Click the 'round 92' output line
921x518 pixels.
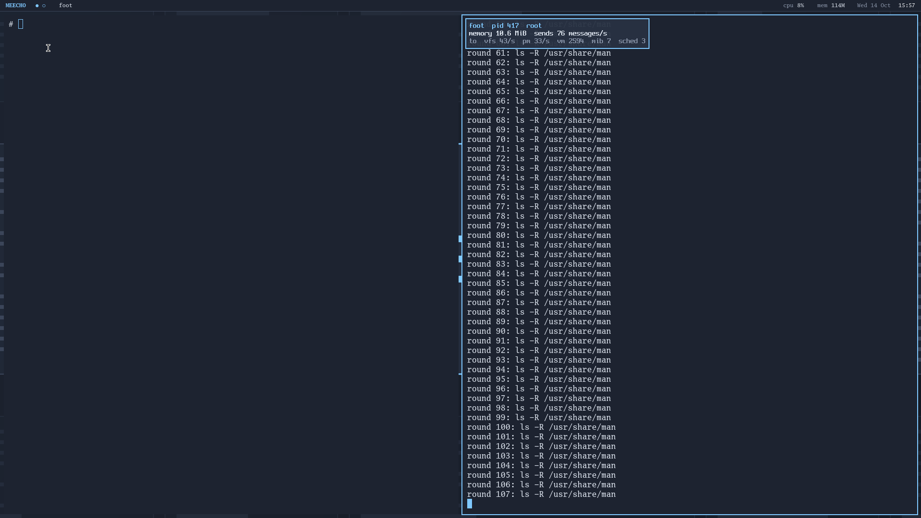tap(539, 351)
